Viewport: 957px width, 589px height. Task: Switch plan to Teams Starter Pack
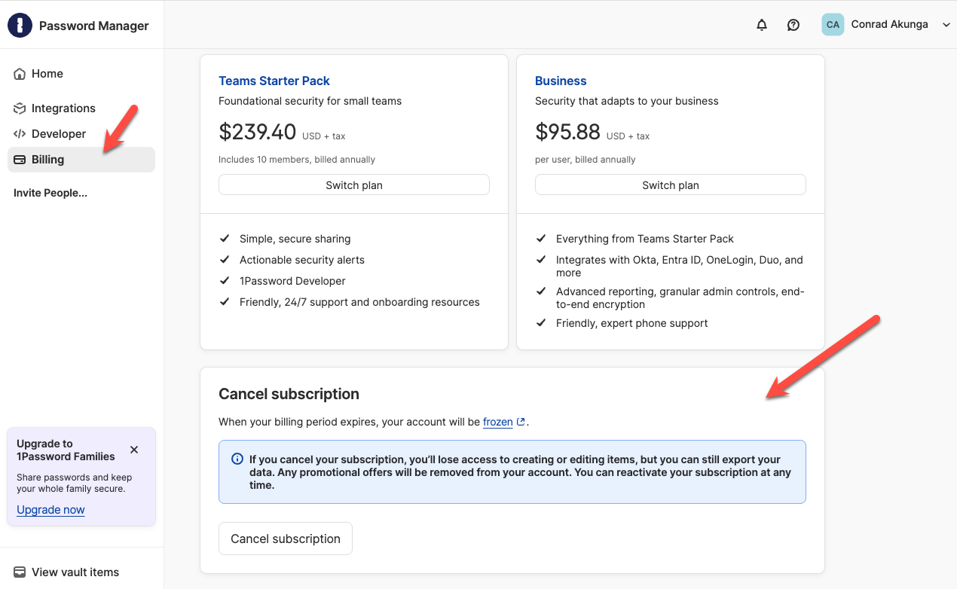coord(354,185)
